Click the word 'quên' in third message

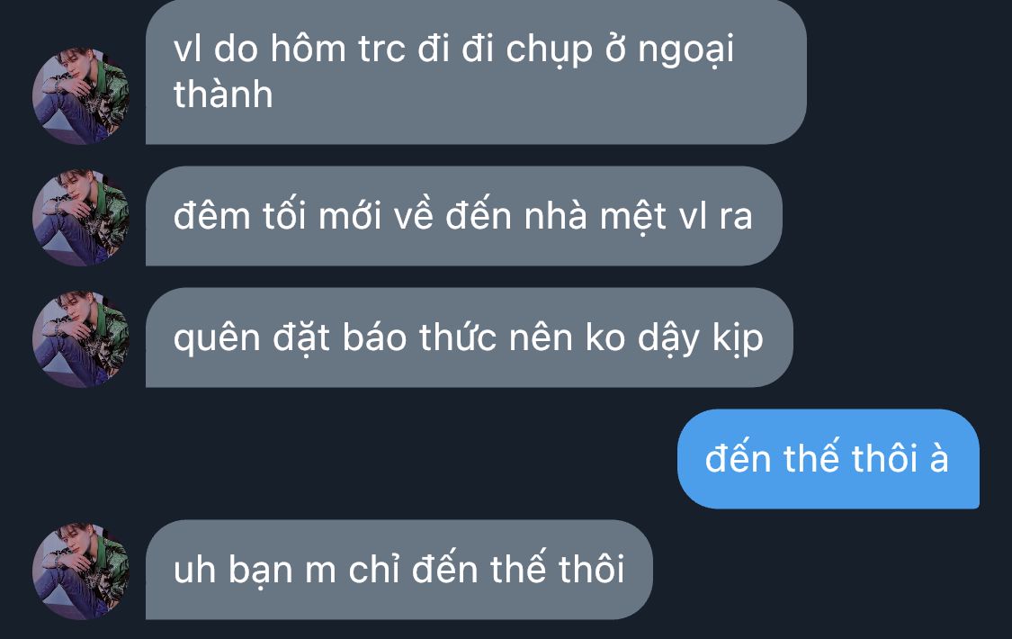[217, 337]
